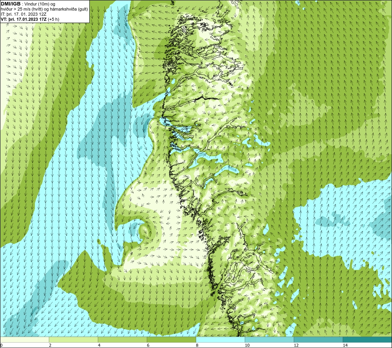Click the 12–14 m/s teal legend swatch
The image size is (392, 348).
[318, 339]
